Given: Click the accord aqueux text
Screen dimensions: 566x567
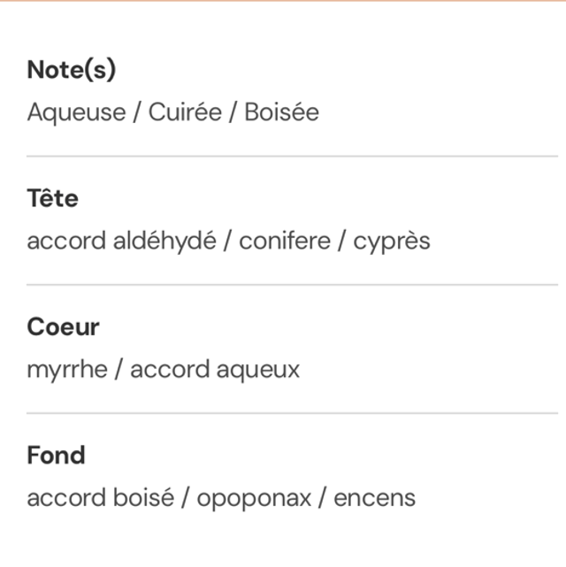Looking at the screenshot, I should pos(215,370).
